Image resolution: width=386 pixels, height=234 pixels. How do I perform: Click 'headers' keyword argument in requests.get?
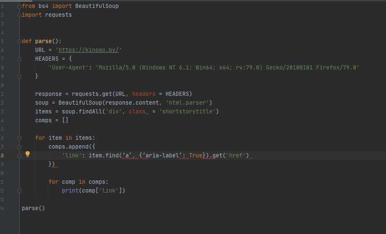coord(144,94)
